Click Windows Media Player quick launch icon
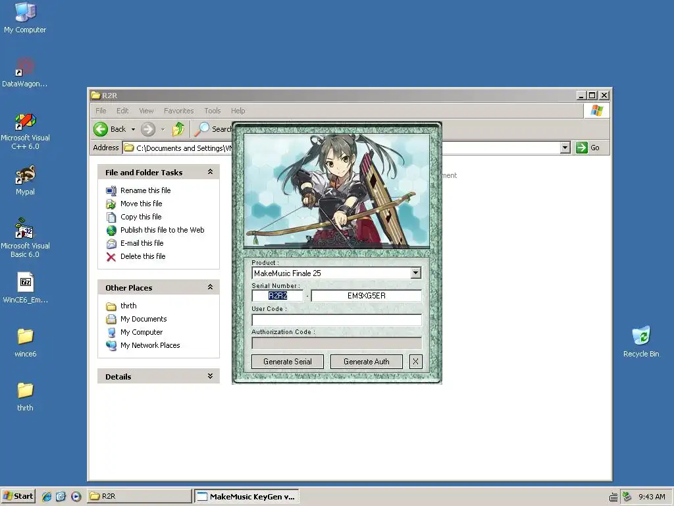 tap(76, 497)
